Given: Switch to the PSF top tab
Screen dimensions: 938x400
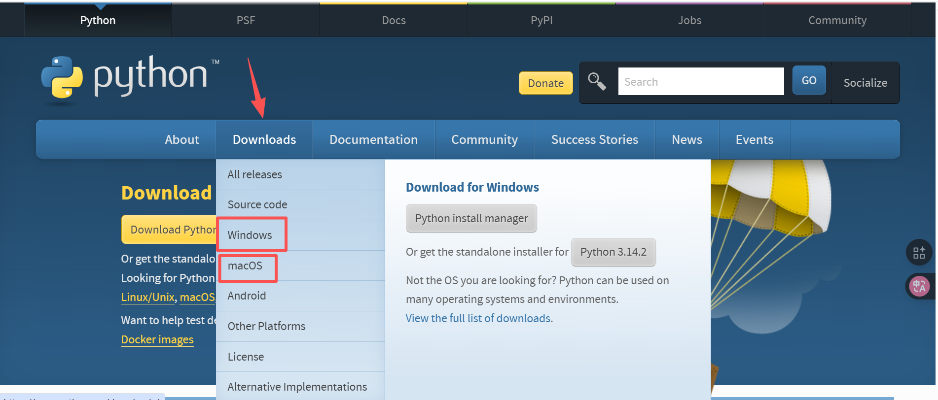Looking at the screenshot, I should [x=246, y=20].
